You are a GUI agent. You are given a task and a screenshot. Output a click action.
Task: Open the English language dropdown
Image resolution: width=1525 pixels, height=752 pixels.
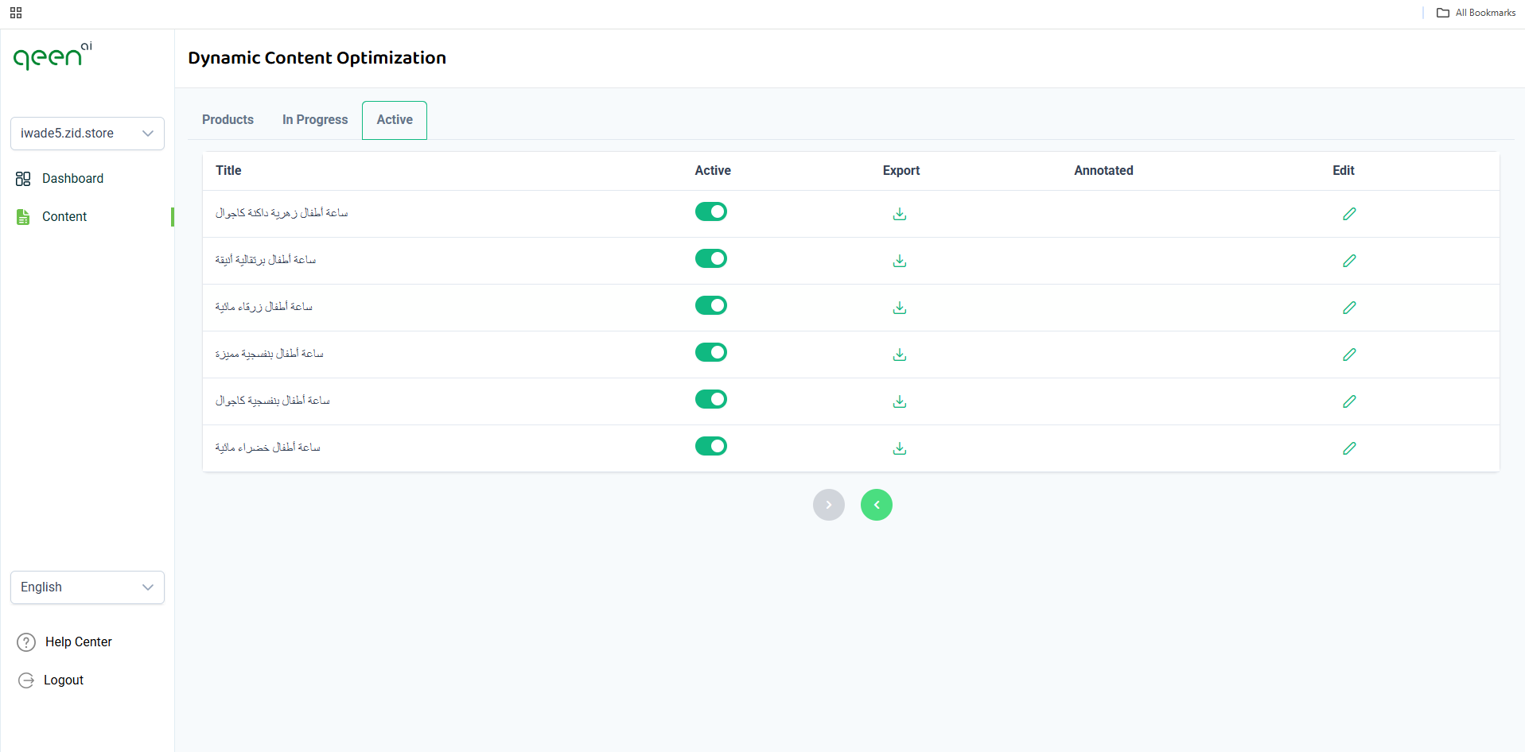tap(88, 587)
